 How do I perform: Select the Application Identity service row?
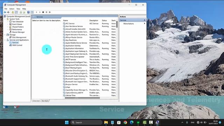tap(89, 46)
